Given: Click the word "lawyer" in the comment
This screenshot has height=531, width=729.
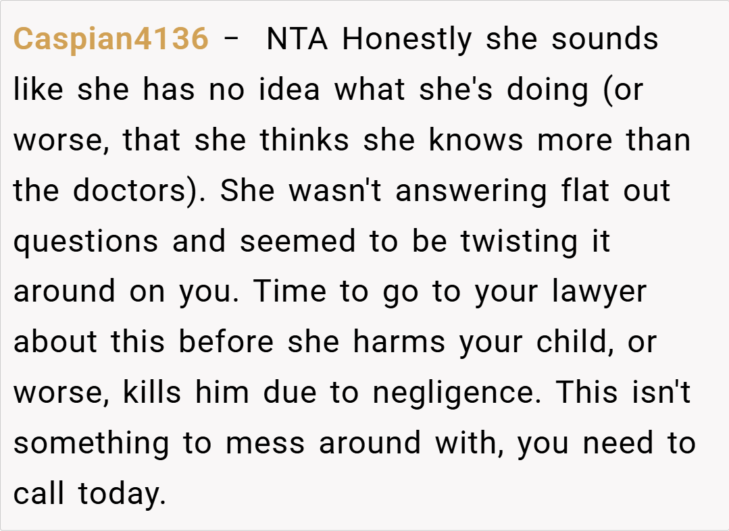Looking at the screenshot, I should [x=600, y=291].
